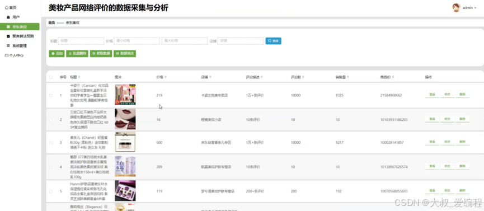Open the admin dropdown arrow
The image size is (484, 211).
pyautogui.click(x=476, y=8)
